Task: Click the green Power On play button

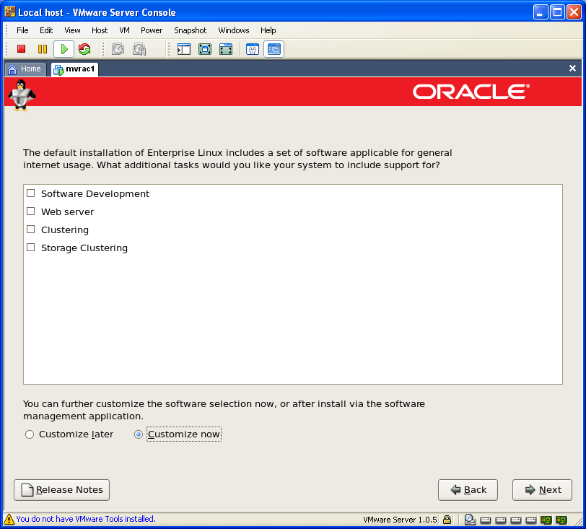Action: click(x=64, y=49)
